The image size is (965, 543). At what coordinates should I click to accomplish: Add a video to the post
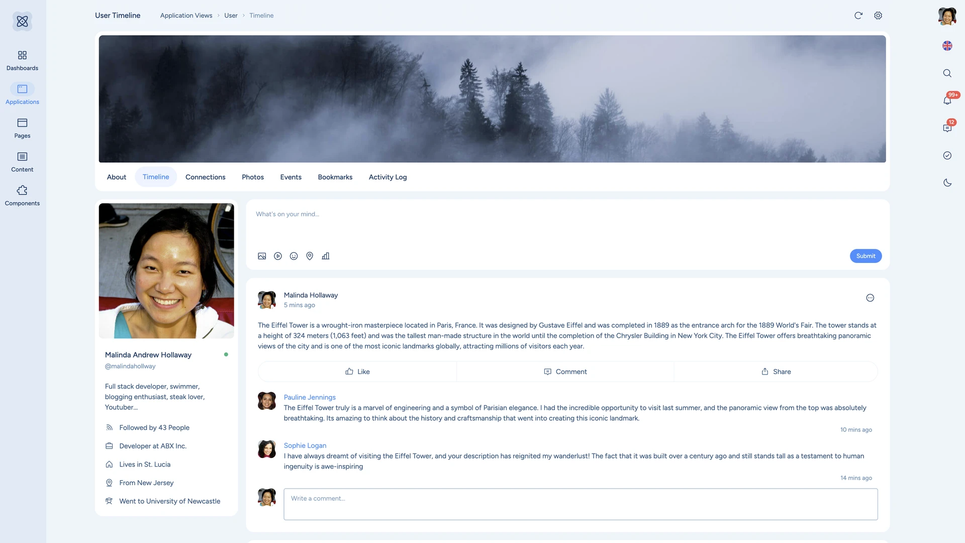coord(278,256)
